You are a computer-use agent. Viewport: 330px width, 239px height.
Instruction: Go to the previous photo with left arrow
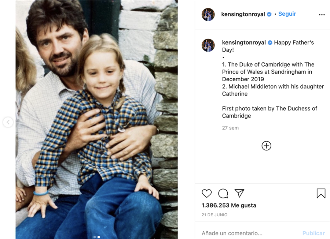tap(8, 122)
